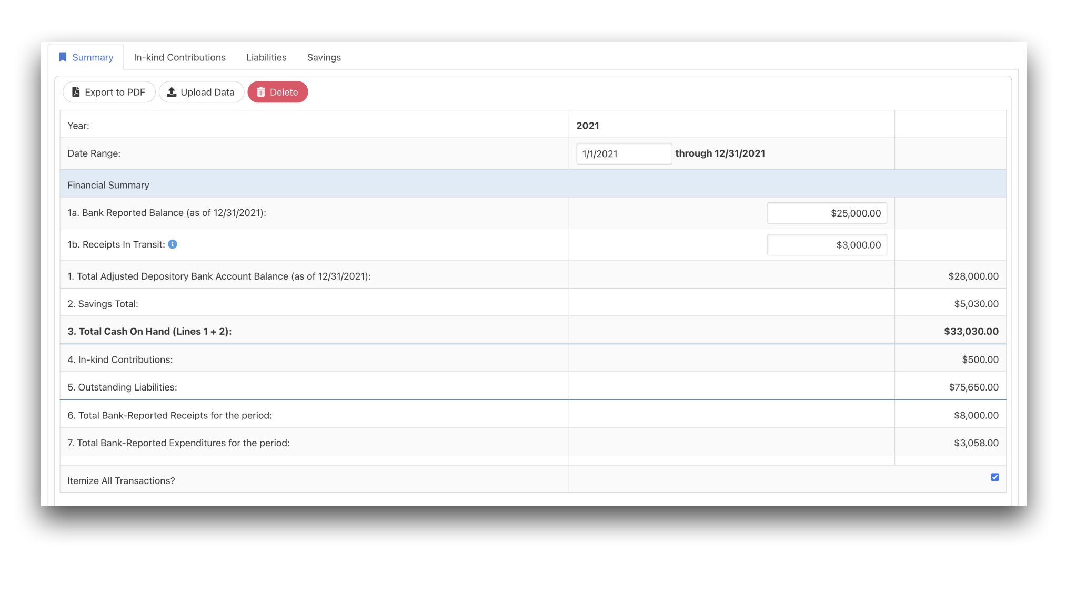Image resolution: width=1066 pixels, height=596 pixels.
Task: Go to the Savings tab
Action: coord(324,57)
